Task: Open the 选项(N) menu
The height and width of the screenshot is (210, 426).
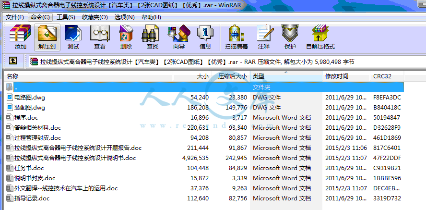Action: [124, 17]
